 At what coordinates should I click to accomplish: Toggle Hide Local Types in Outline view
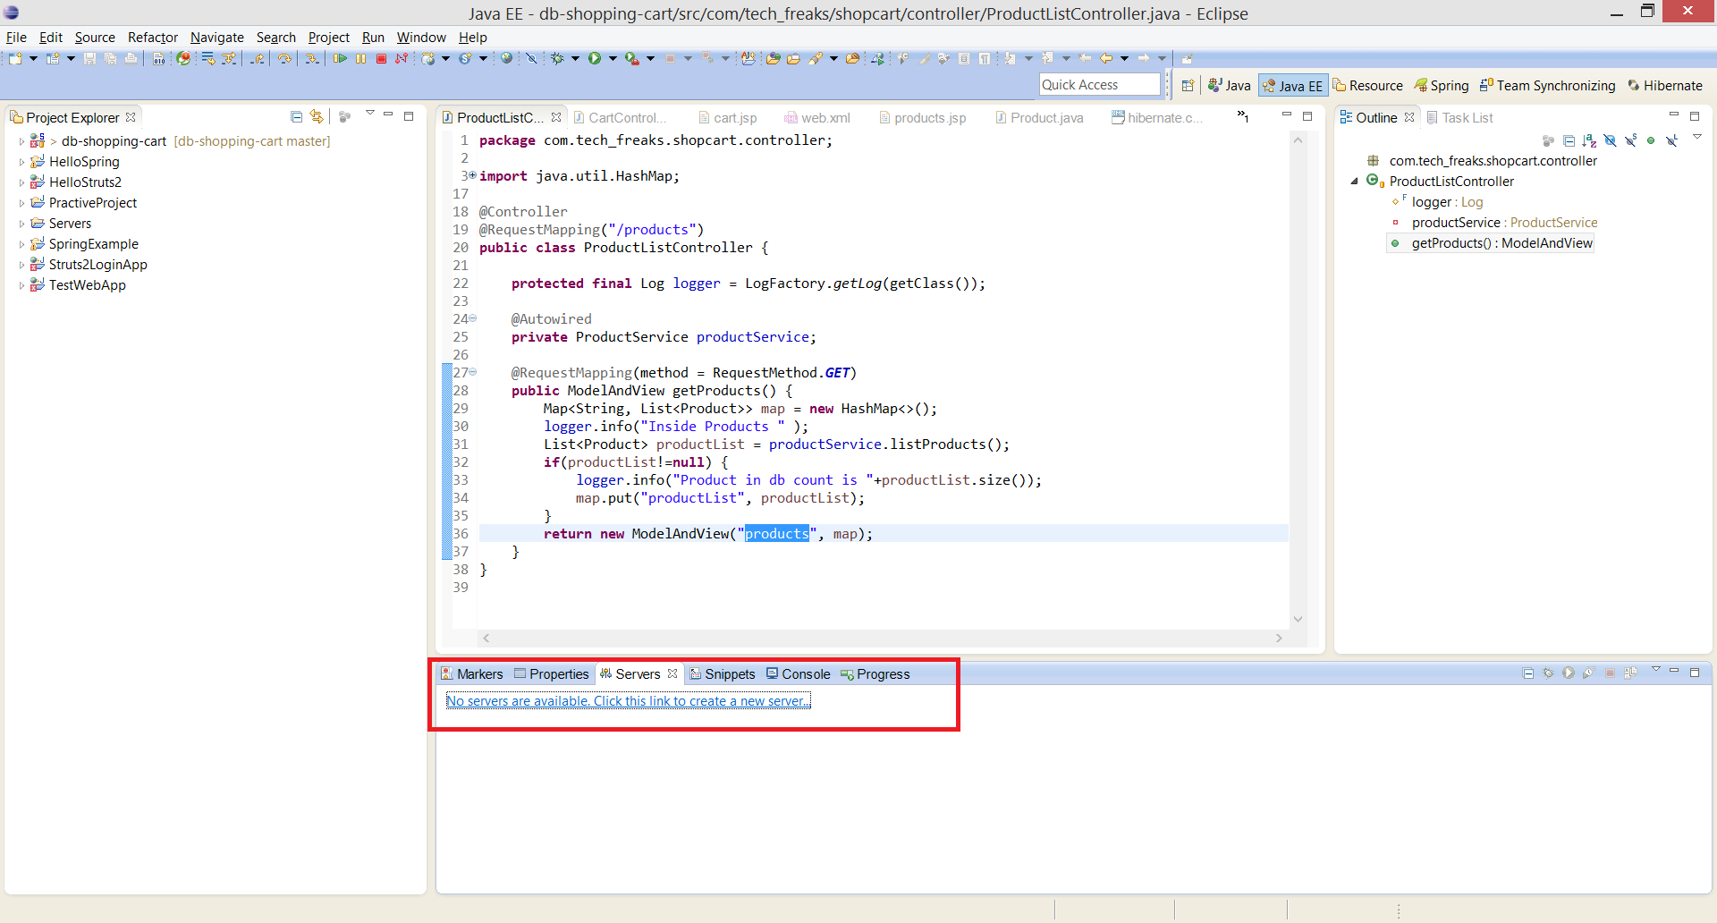(x=1671, y=140)
